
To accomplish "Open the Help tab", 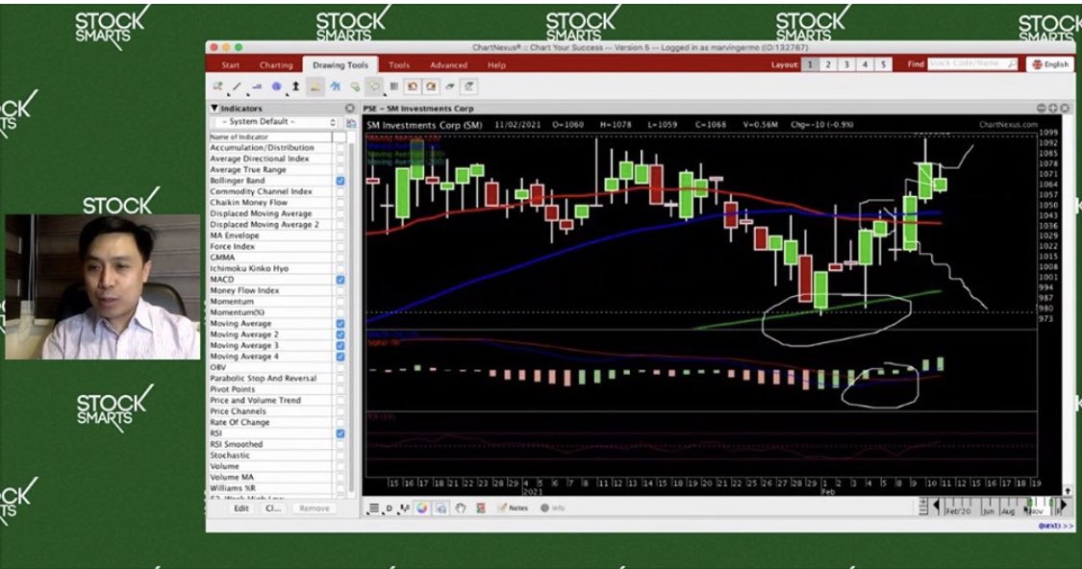I will click(497, 65).
